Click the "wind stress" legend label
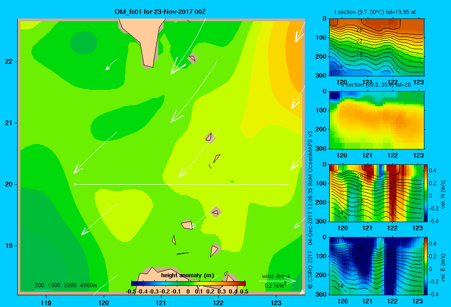The image size is (451, 307). pos(276,276)
